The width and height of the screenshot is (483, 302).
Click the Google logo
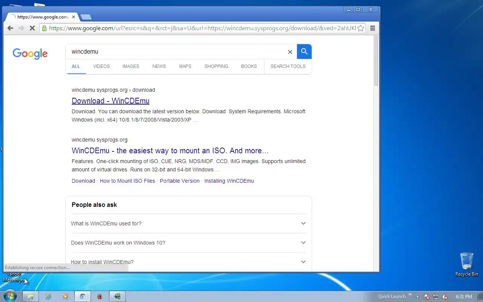coord(30,54)
